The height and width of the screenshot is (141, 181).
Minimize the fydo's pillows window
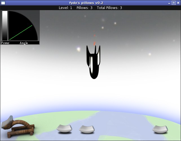(x=169, y=3)
